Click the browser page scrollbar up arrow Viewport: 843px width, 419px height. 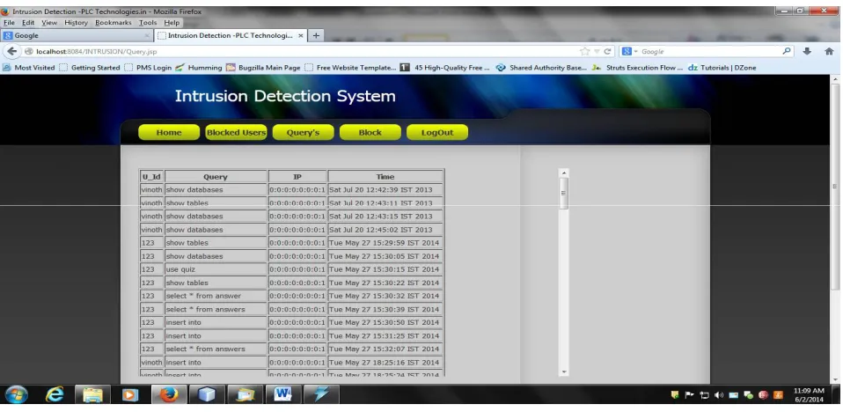(x=835, y=79)
